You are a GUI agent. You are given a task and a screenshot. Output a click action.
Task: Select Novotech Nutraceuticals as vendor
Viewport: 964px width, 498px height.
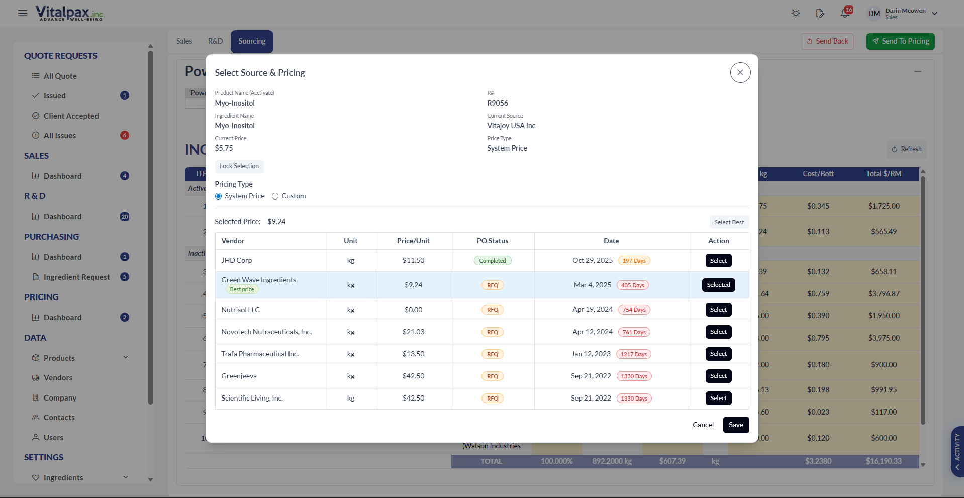[x=718, y=332]
